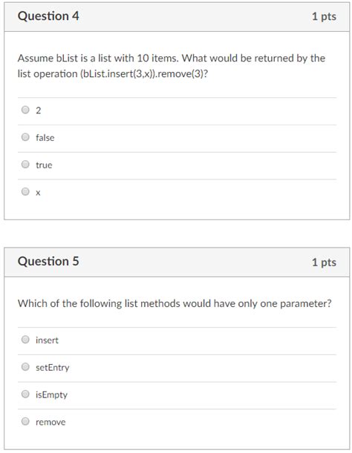Click the bList question prompt text

pos(172,66)
